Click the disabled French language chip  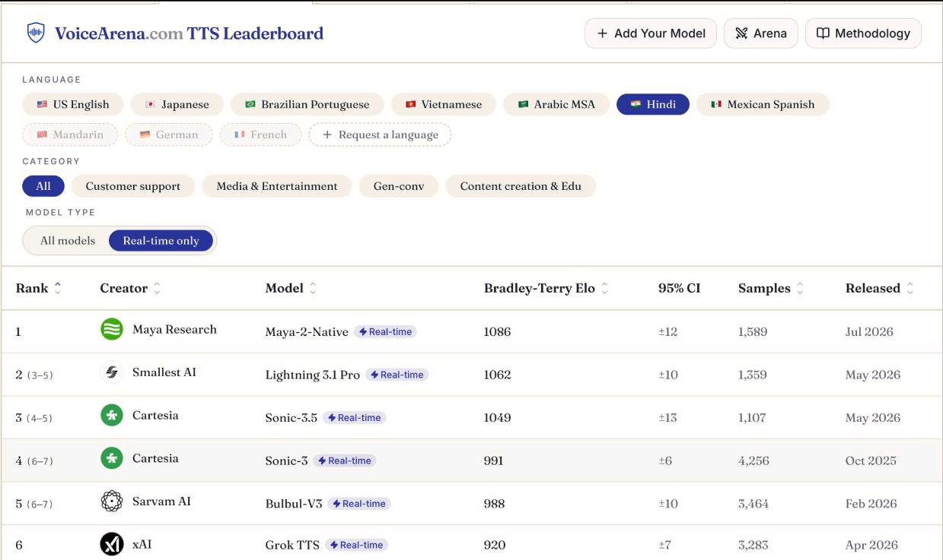coord(260,134)
